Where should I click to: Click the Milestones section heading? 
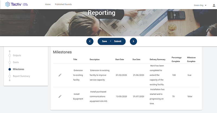62,52
